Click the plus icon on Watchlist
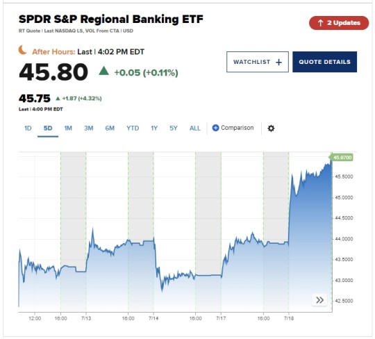This screenshot has width=375, height=339. 278,63
